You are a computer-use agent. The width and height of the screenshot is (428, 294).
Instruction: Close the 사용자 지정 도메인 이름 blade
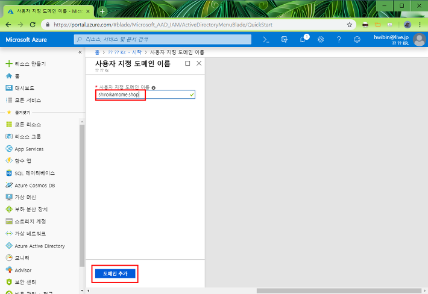click(x=199, y=63)
